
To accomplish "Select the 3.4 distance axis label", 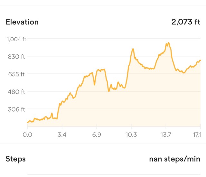I will [62, 135].
